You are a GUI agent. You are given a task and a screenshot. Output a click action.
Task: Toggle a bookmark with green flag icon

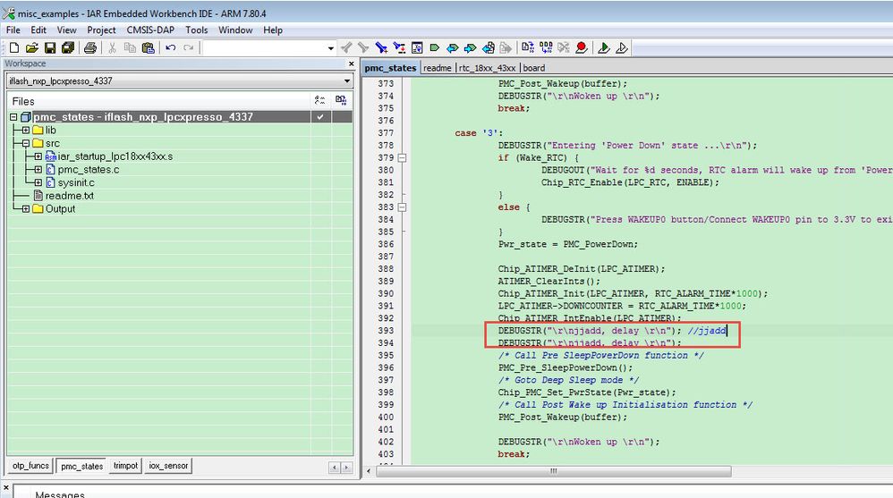click(x=435, y=47)
